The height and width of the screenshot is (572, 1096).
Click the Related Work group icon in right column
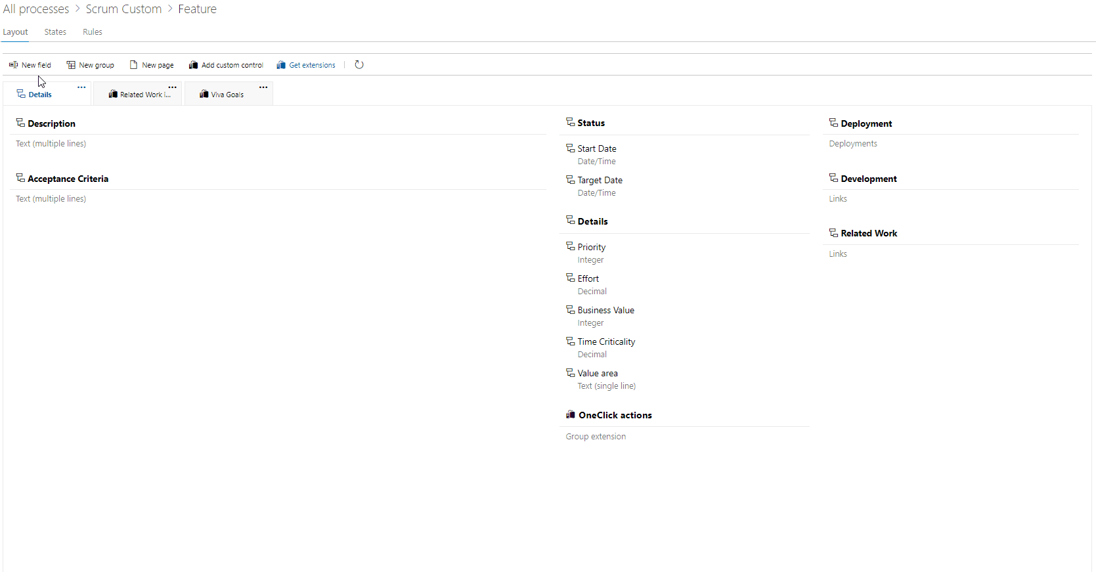click(x=833, y=232)
